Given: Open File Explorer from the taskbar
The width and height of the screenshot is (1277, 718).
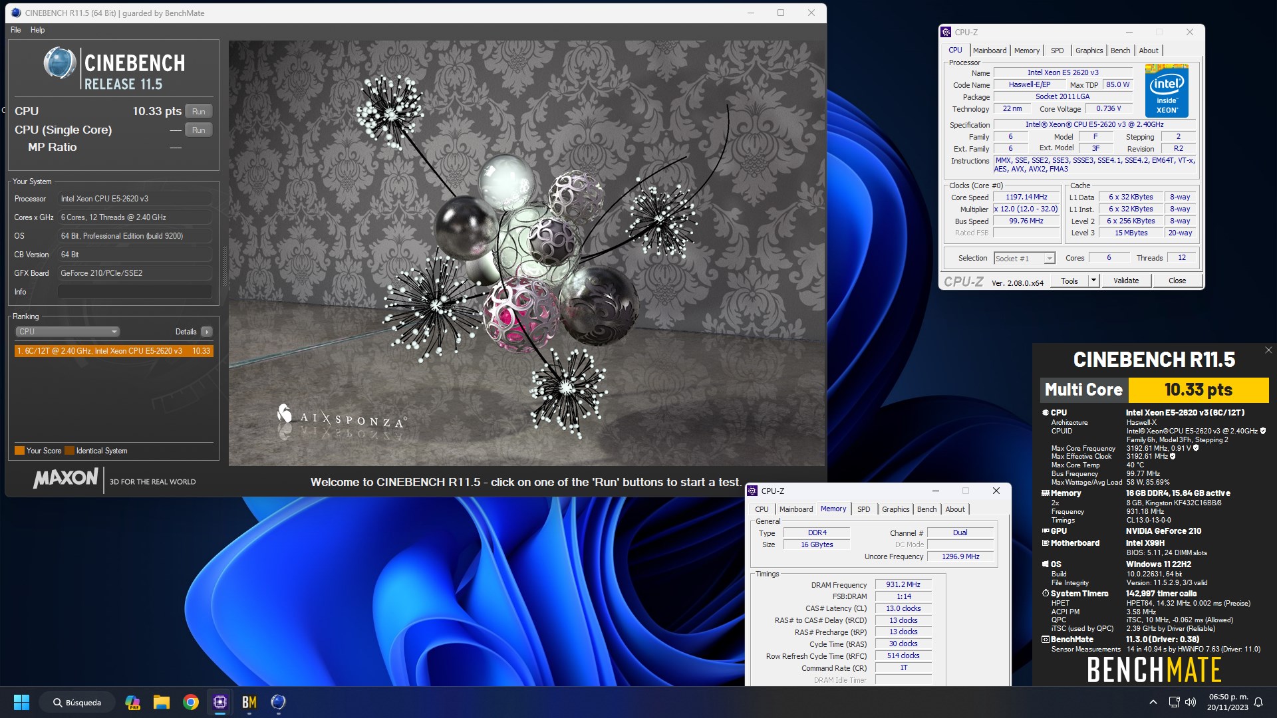Looking at the screenshot, I should tap(162, 702).
